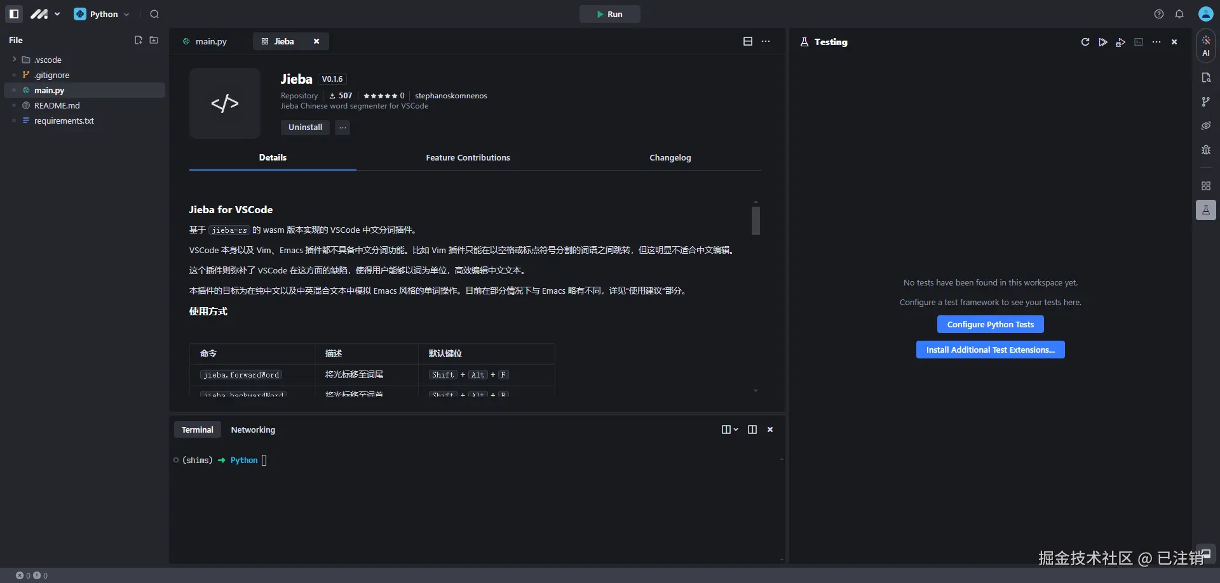Open the split terminal dropdown
This screenshot has height=583, width=1220.
(x=729, y=429)
